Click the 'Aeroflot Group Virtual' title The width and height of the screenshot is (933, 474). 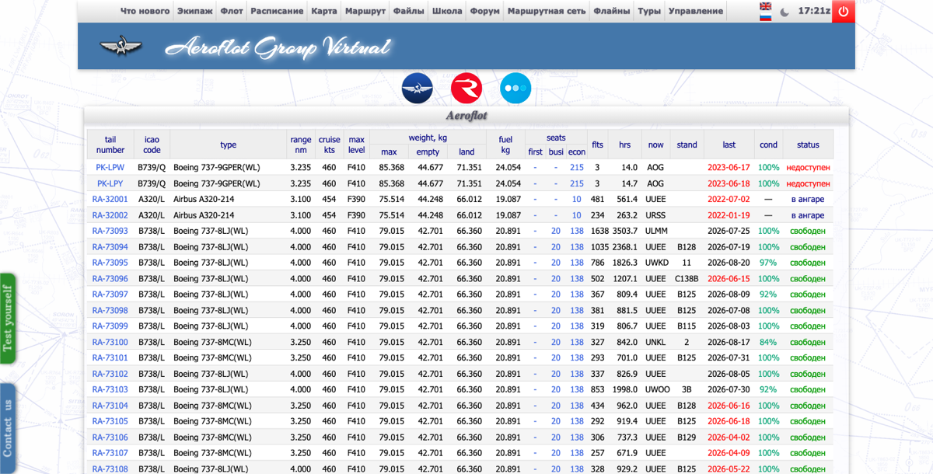(x=278, y=47)
